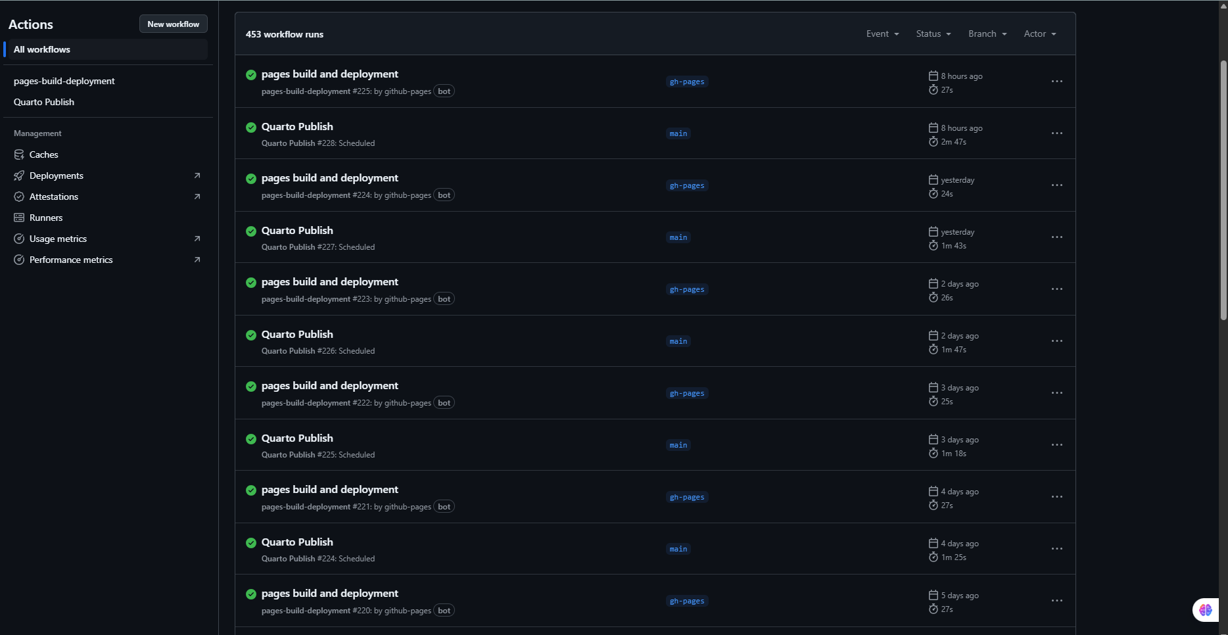
Task: Click success status icon of Quarto Publish #228
Action: tap(251, 127)
